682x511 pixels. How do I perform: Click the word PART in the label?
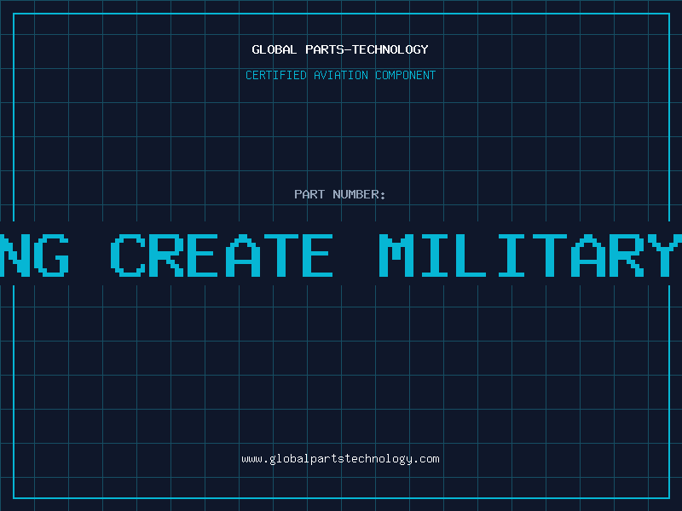coord(309,194)
